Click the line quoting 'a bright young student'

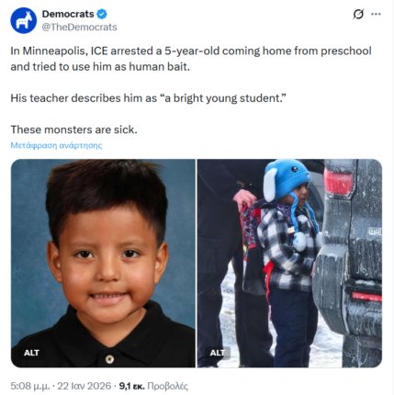(149, 98)
